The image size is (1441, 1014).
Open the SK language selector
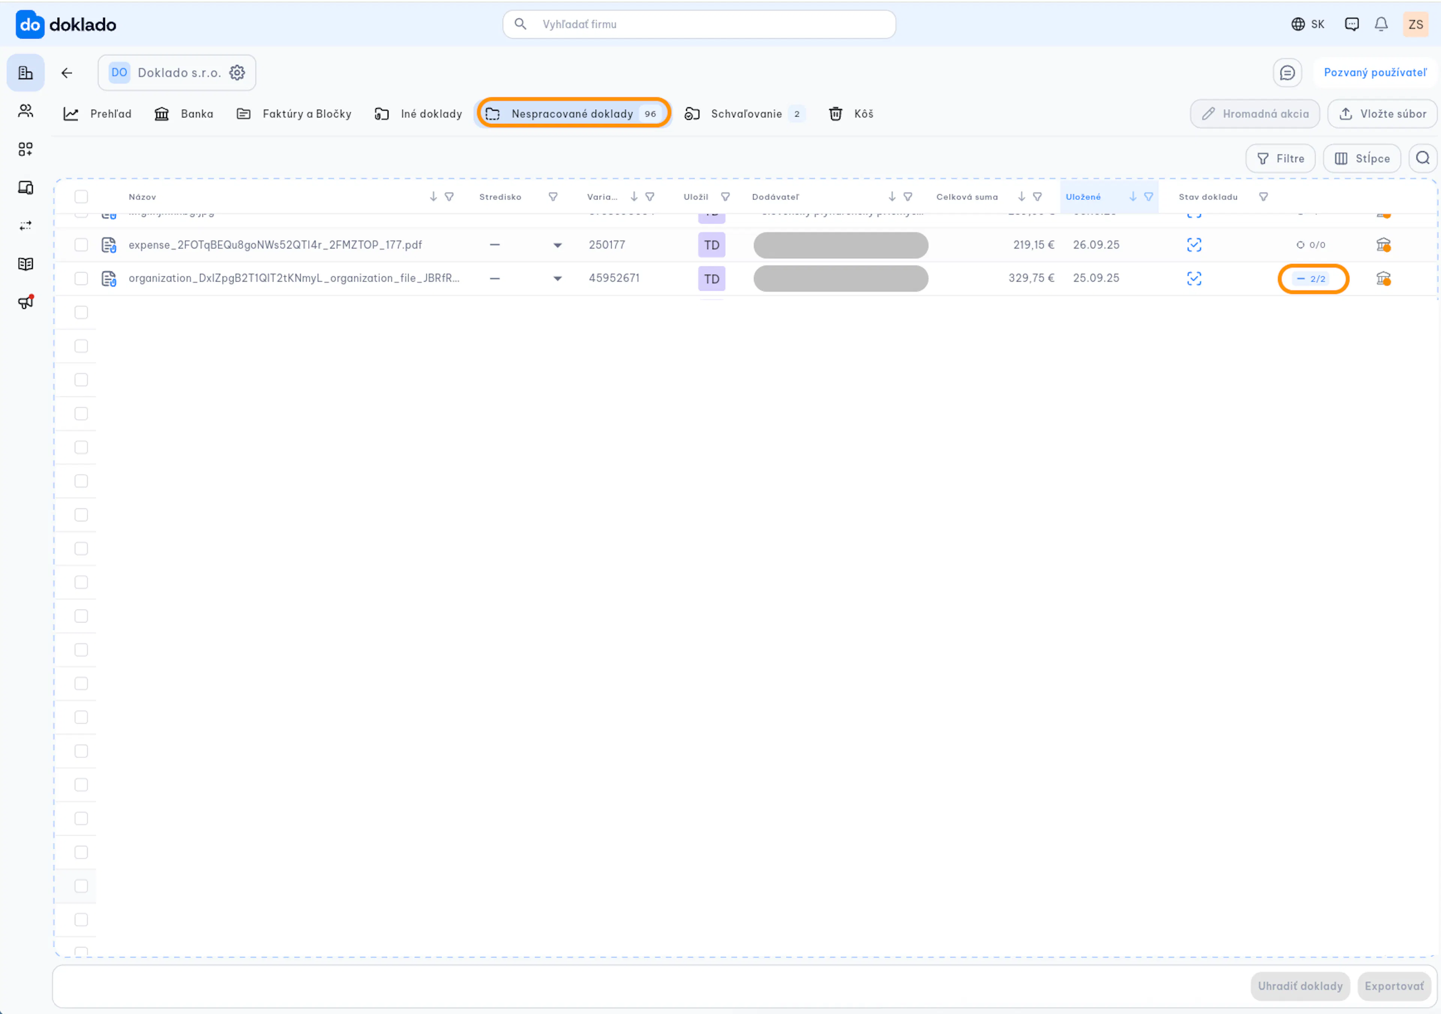pos(1308,24)
